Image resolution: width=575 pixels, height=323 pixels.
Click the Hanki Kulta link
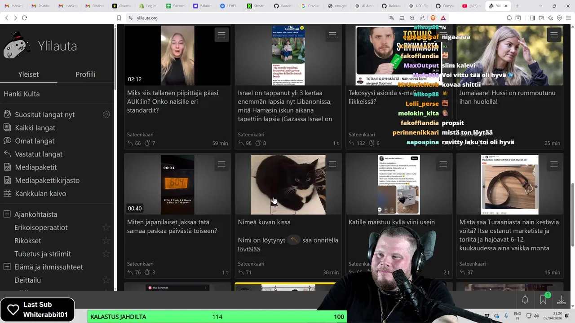(22, 94)
